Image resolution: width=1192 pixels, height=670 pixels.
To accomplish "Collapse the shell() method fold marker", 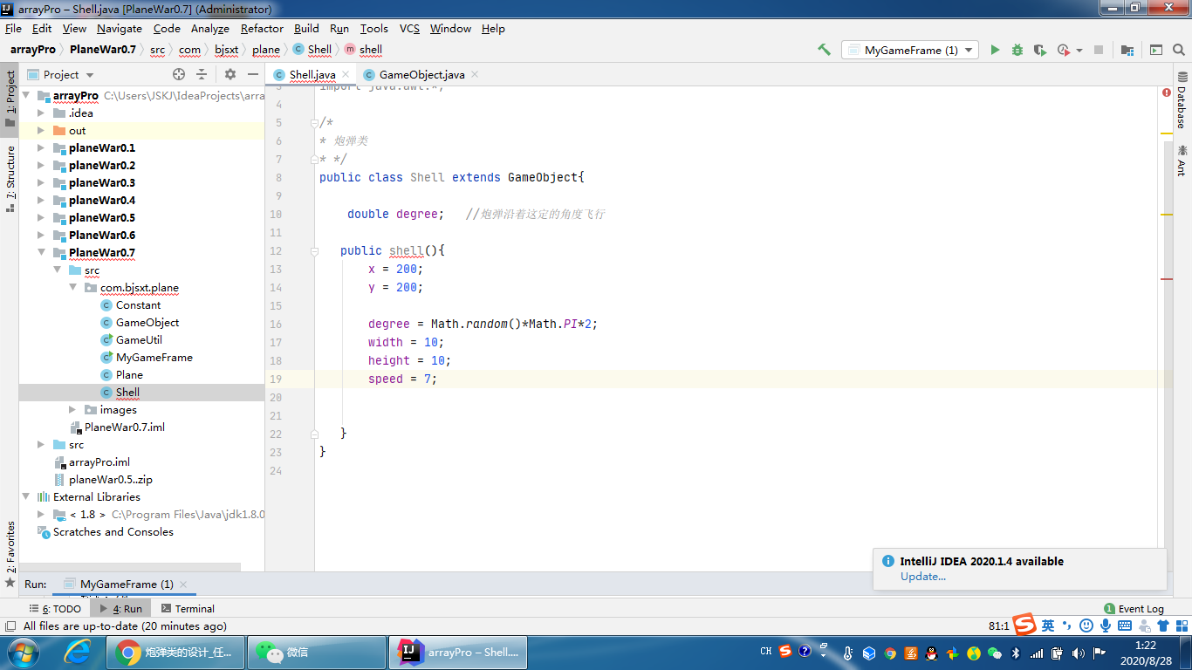I will [314, 250].
